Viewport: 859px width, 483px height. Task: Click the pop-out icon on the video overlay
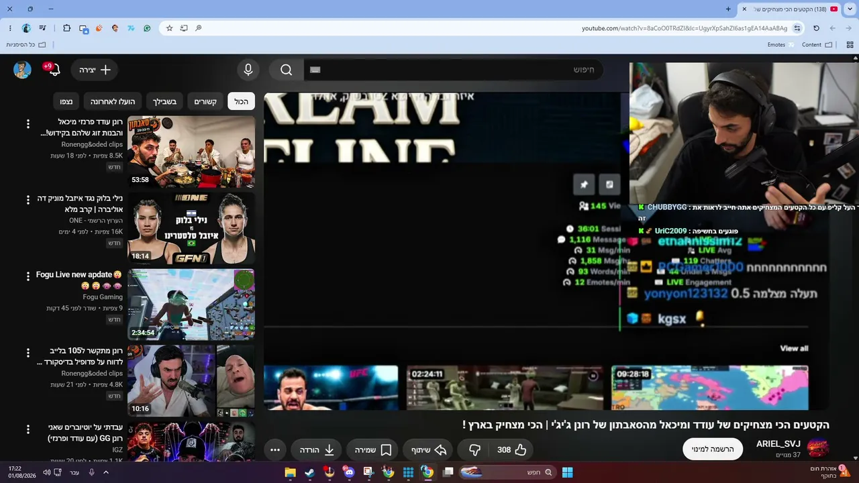pyautogui.click(x=609, y=184)
